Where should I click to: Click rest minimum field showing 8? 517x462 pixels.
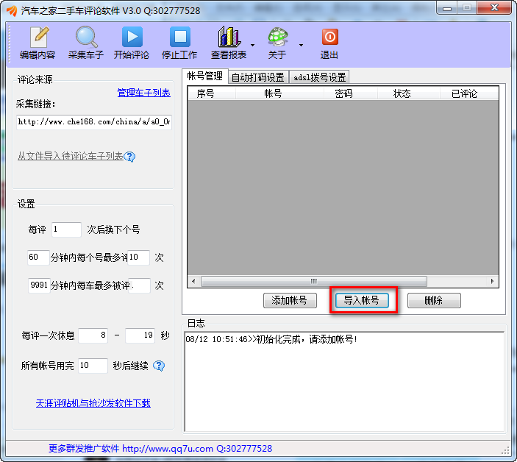tap(93, 335)
